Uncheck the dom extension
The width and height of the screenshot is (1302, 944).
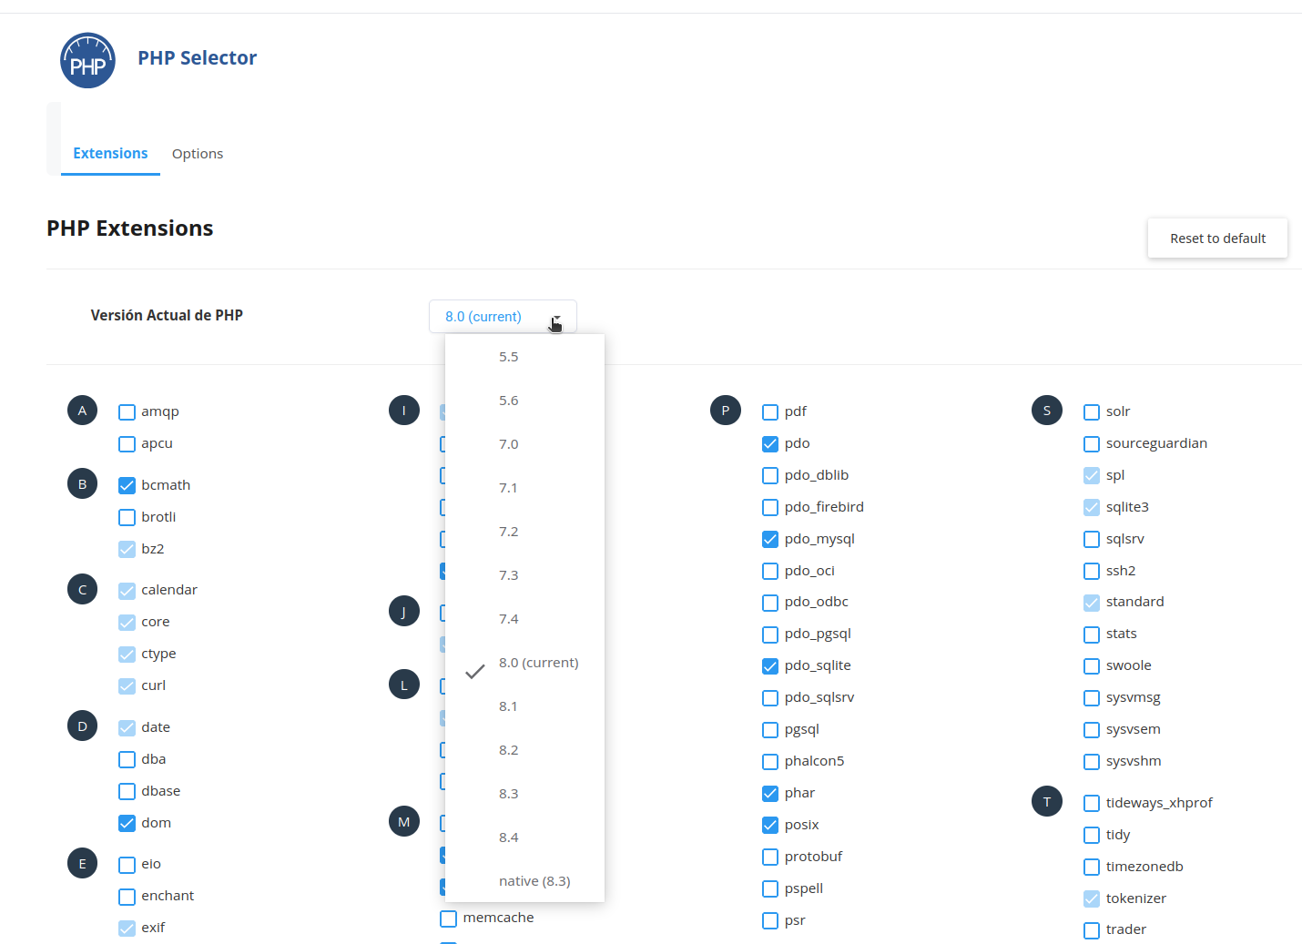(127, 824)
